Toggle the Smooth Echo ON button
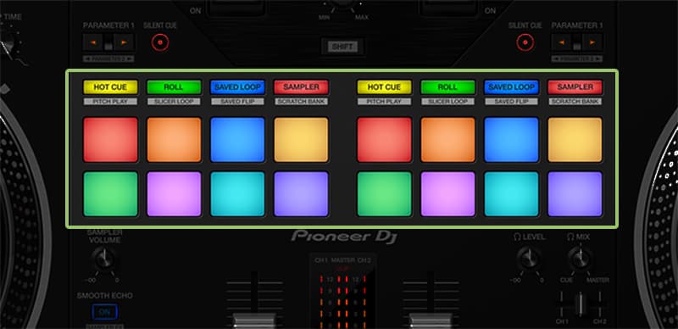The width and height of the screenshot is (678, 329). pyautogui.click(x=104, y=312)
